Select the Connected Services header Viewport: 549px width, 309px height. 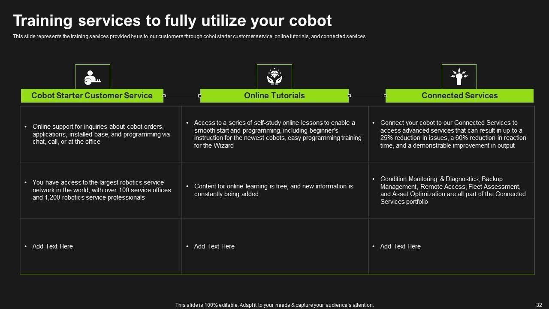(459, 96)
